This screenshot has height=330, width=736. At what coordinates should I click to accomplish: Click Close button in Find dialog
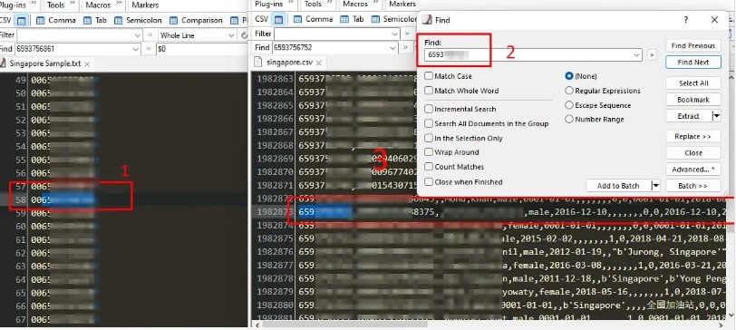pyautogui.click(x=692, y=152)
